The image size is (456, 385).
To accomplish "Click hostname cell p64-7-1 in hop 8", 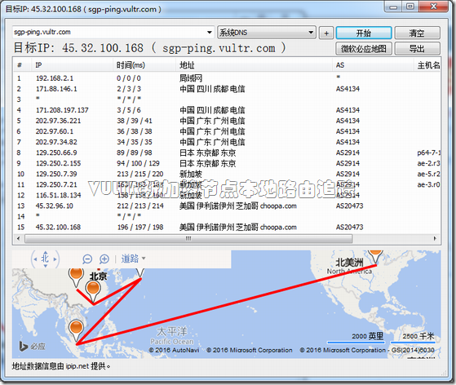I will pyautogui.click(x=429, y=153).
